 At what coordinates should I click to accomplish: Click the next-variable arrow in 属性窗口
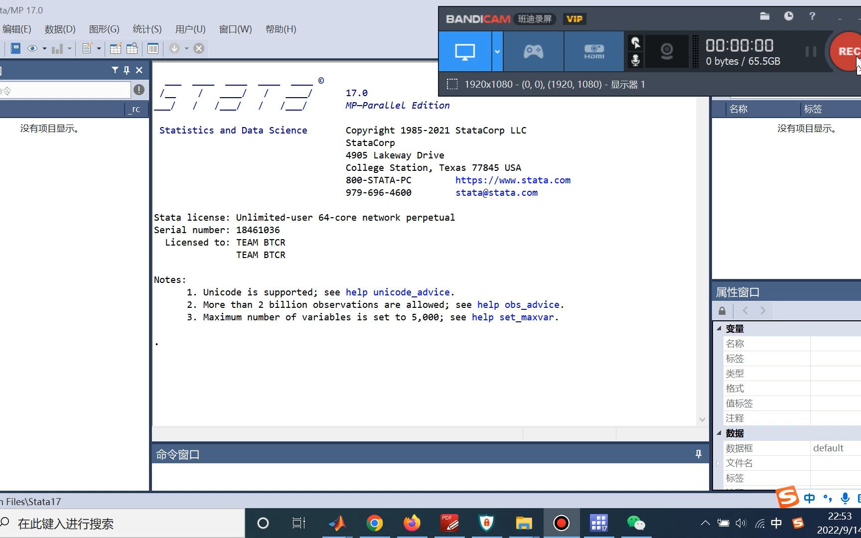click(763, 310)
